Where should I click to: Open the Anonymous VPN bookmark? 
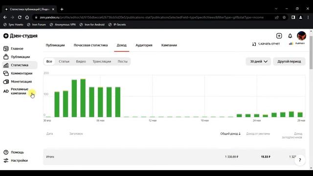click(x=63, y=24)
